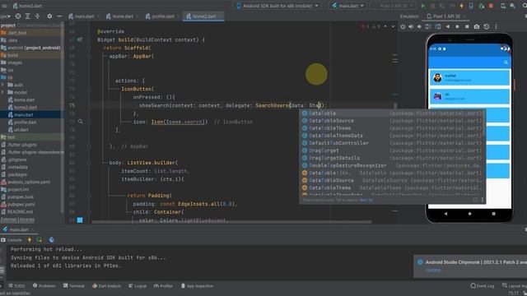Click the editor horizontal scrollbar
Screen dimensions: 527x296
click(232, 222)
